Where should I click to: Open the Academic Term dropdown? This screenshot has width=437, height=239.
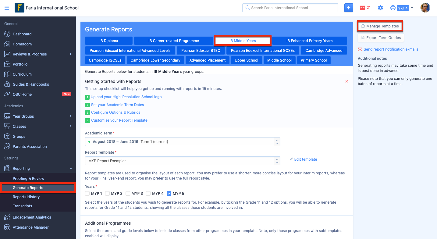point(183,141)
